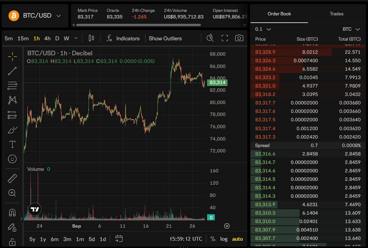368x248 pixels.
Task: Take a chart snapshot with camera icon
Action: point(239,38)
